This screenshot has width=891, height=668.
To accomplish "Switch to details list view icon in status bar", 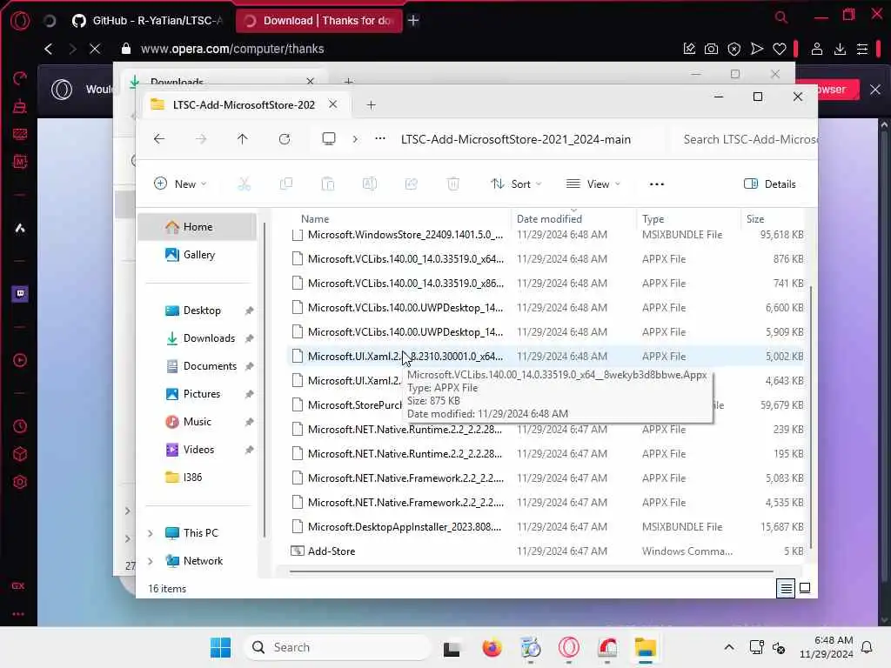I will tap(786, 589).
